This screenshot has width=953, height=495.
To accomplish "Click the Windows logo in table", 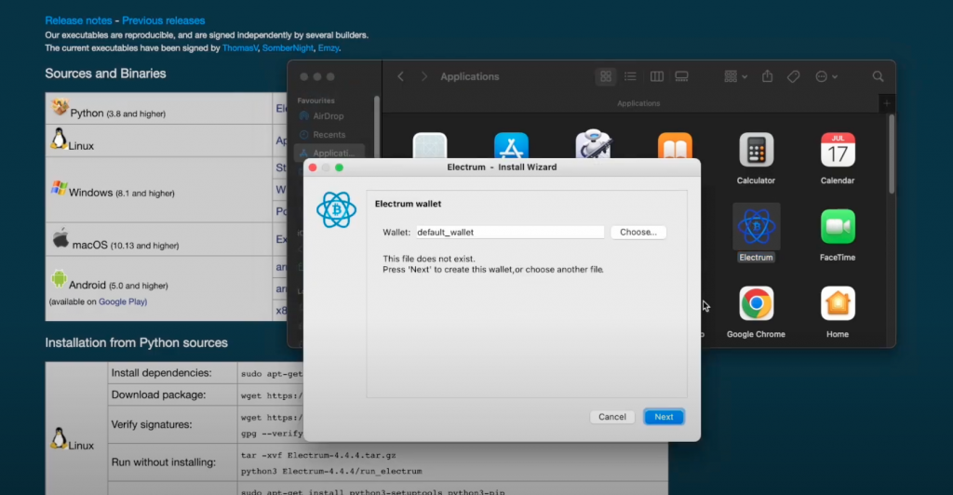I will click(x=59, y=188).
